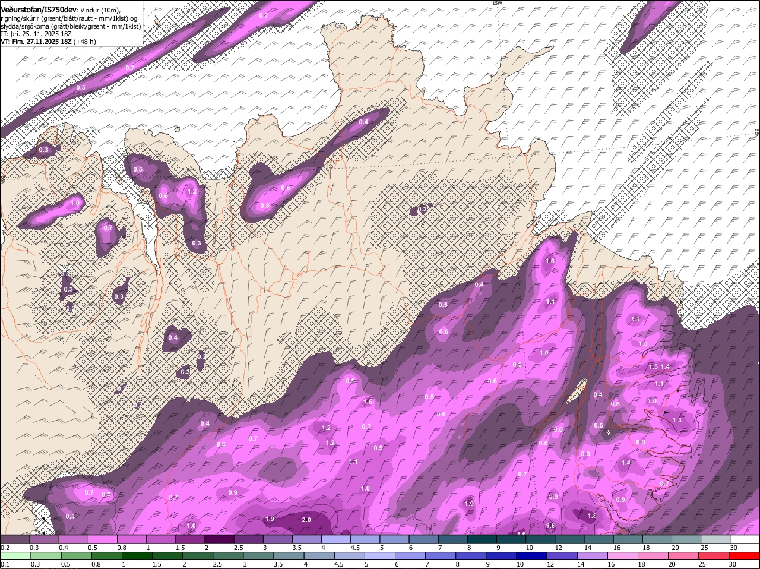Pick the dull mauve snow swatch starting at 0.2
The width and height of the screenshot is (760, 569).
(x=15, y=539)
